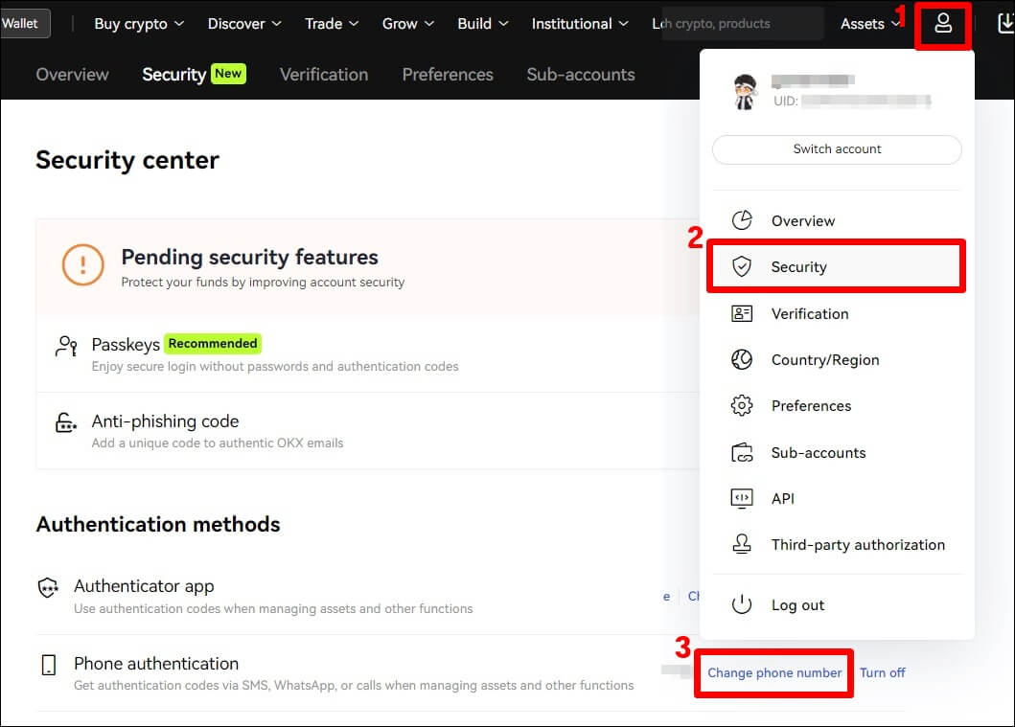Click the Authenticator app shield icon
This screenshot has height=727, width=1015.
(48, 588)
